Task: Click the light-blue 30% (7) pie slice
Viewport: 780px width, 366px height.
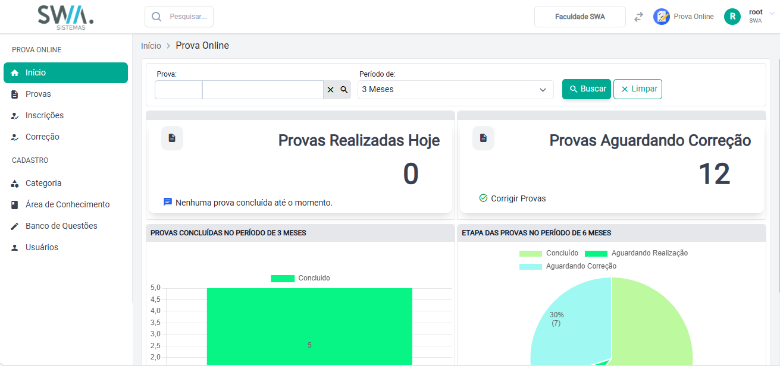Action: pyautogui.click(x=571, y=321)
